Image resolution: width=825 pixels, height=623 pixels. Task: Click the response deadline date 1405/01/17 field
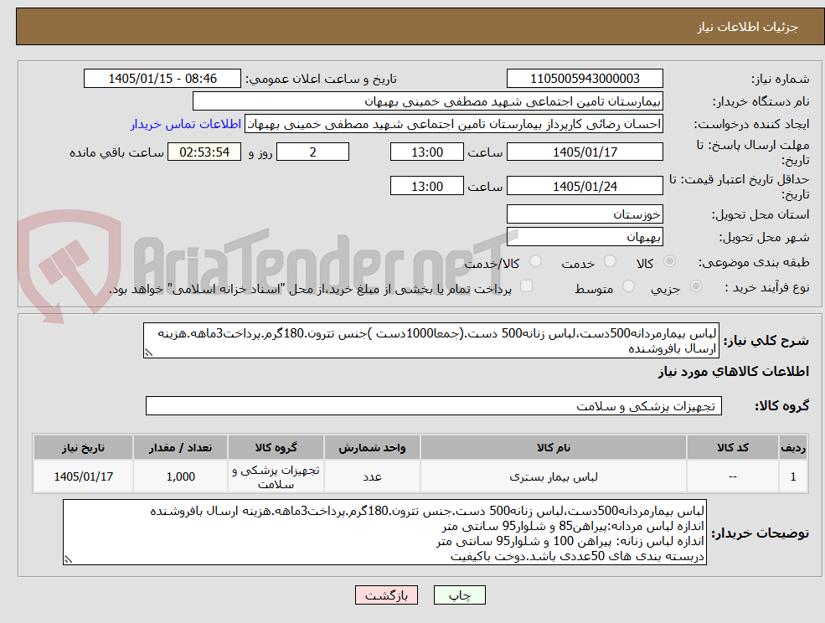pos(585,152)
